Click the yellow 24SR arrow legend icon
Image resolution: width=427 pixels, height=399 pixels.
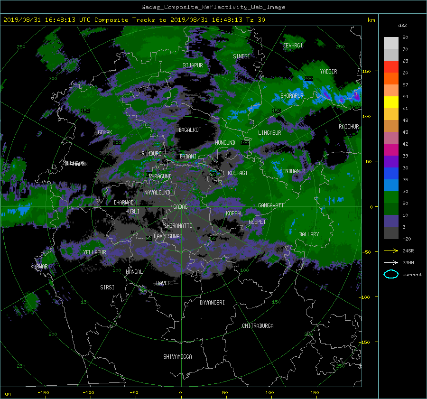(x=391, y=251)
